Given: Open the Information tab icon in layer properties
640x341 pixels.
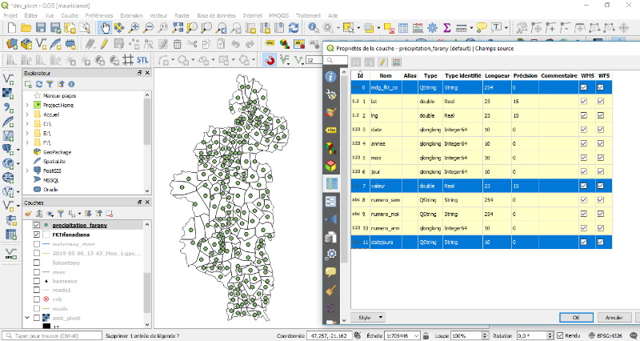Looking at the screenshot, I should 330,77.
